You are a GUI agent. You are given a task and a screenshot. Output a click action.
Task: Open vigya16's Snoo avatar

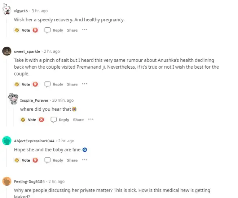tap(6, 9)
